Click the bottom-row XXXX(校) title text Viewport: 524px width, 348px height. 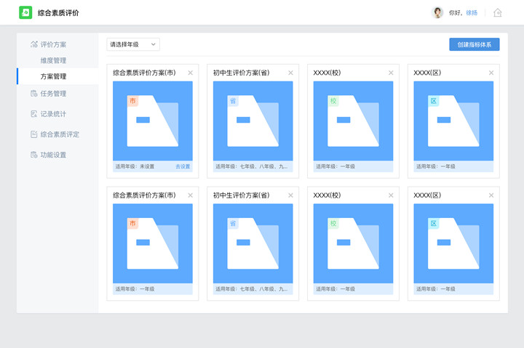[327, 195]
